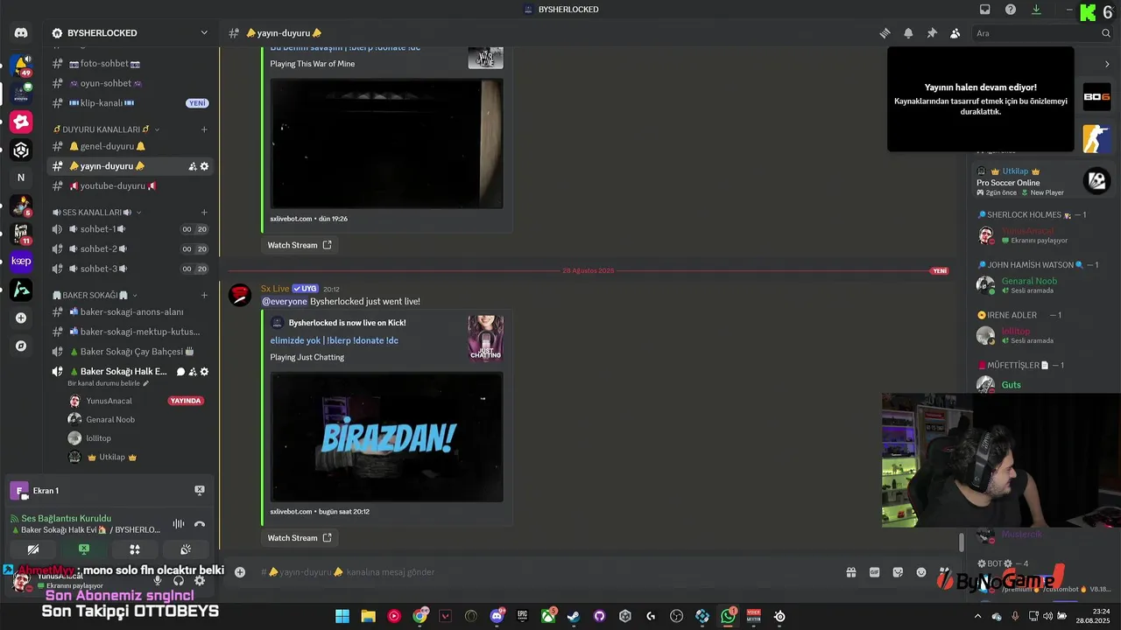
Task: Open the N server icon
Action: [x=21, y=178]
